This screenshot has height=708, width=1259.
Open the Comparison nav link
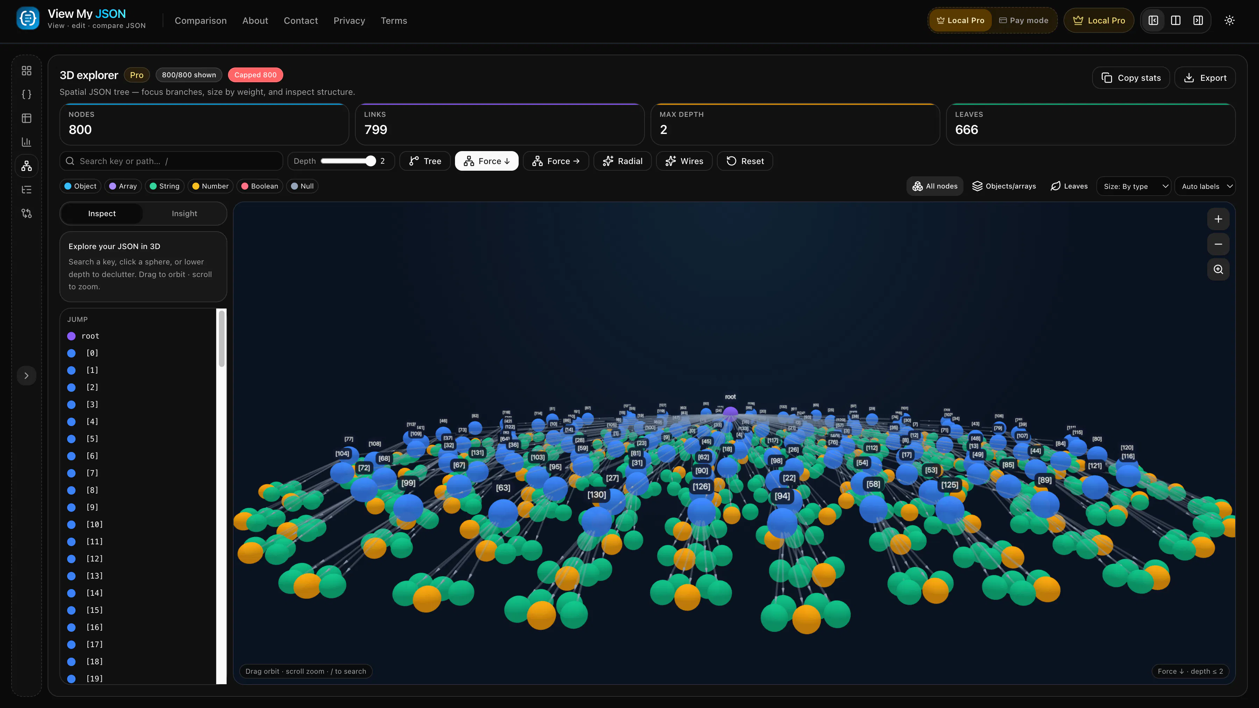click(201, 21)
